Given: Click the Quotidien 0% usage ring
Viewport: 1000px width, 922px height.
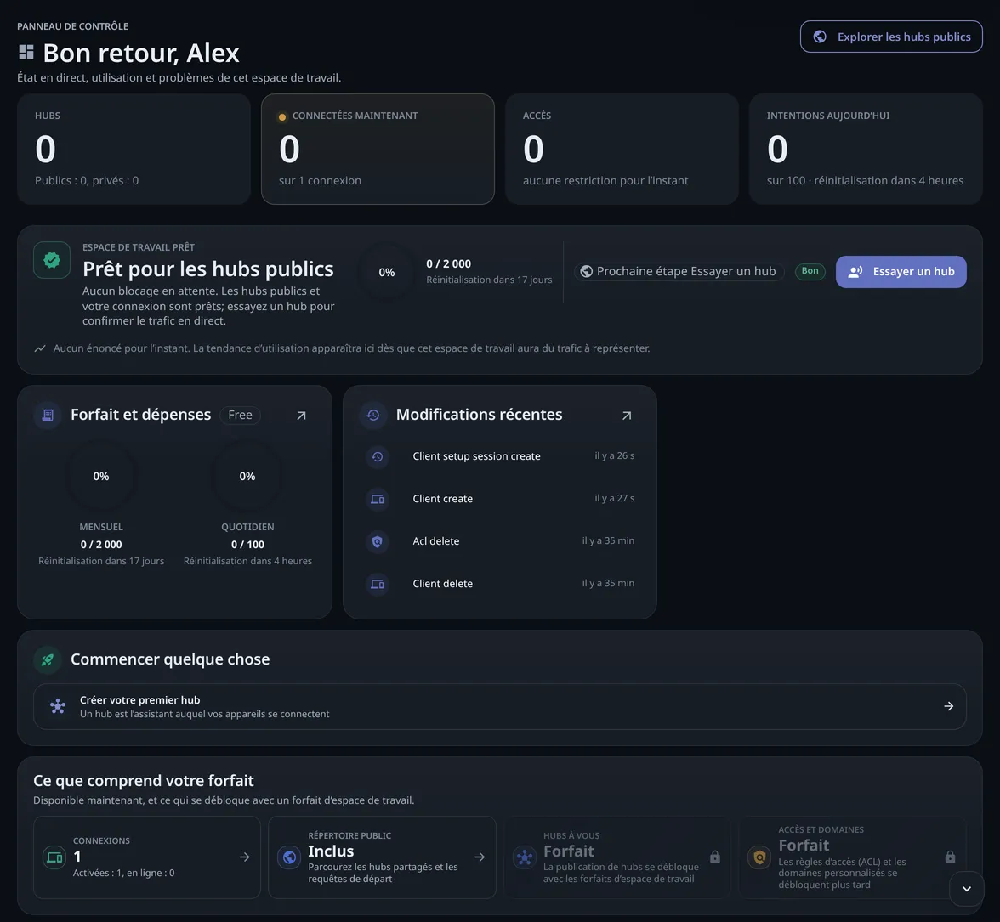Looking at the screenshot, I should click(247, 477).
